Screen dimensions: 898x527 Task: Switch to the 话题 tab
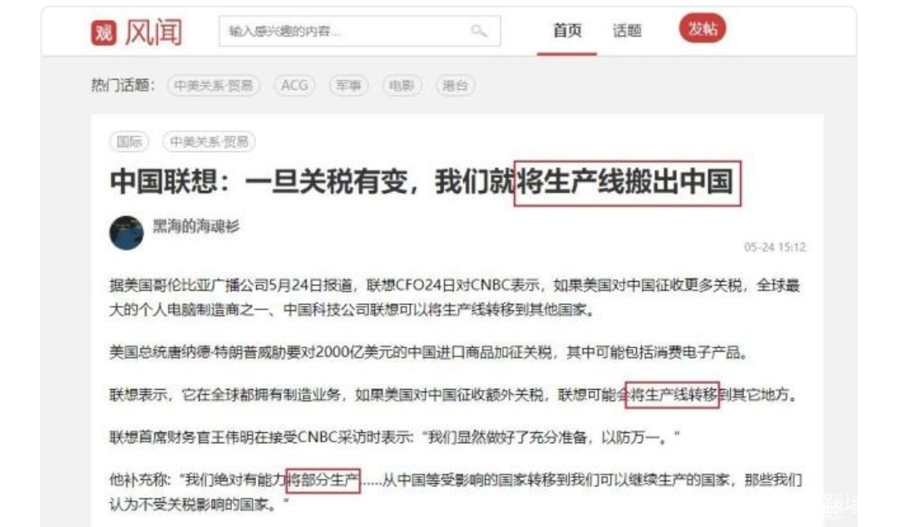627,31
